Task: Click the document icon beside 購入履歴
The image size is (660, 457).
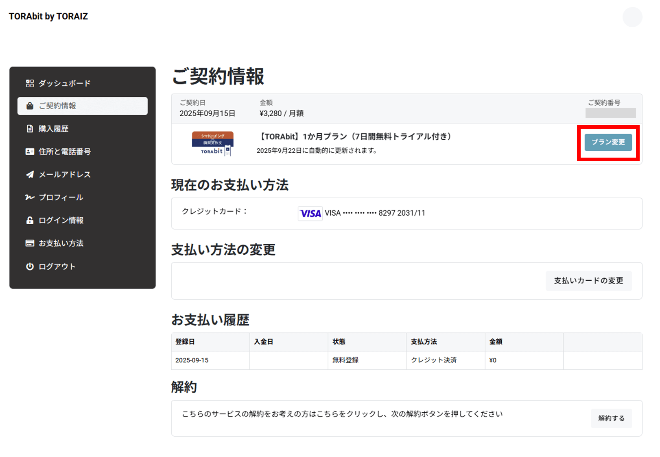Action: 30,129
